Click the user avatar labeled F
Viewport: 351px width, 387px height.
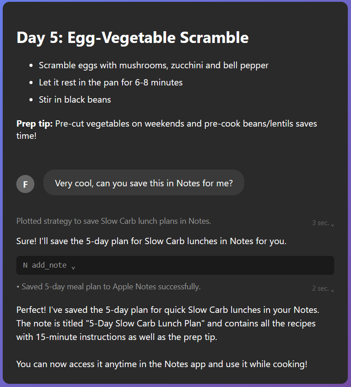coord(25,184)
